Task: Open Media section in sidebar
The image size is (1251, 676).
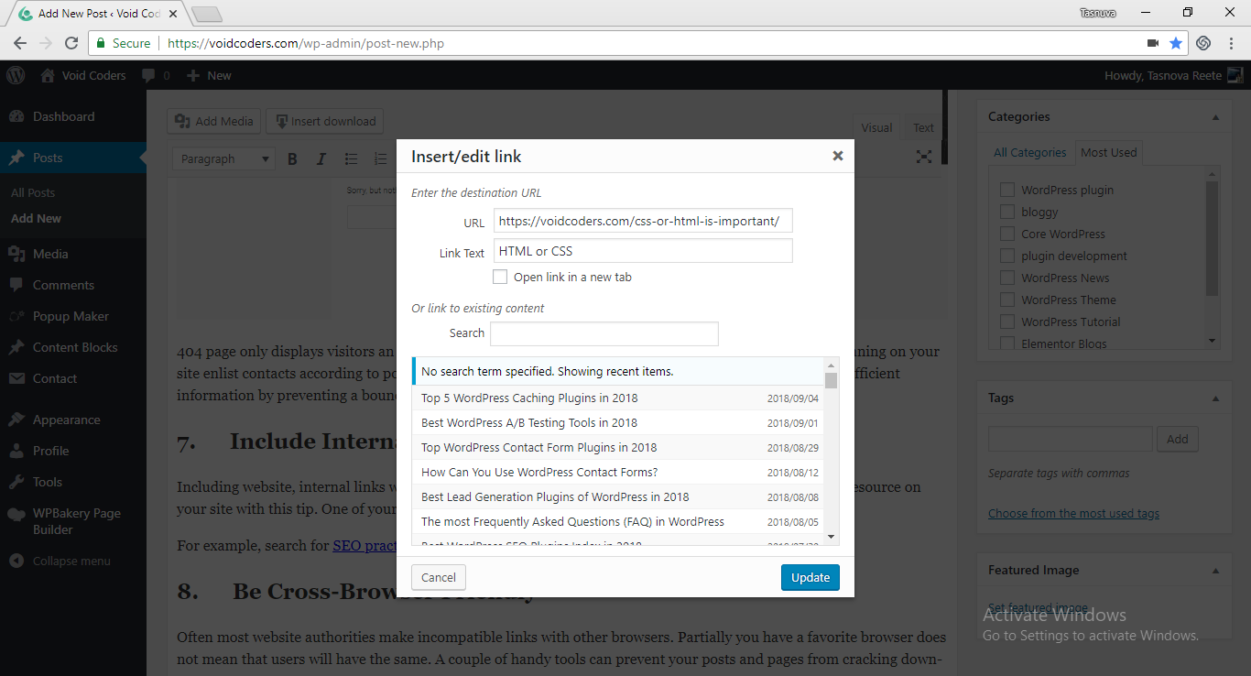Action: pos(73,254)
